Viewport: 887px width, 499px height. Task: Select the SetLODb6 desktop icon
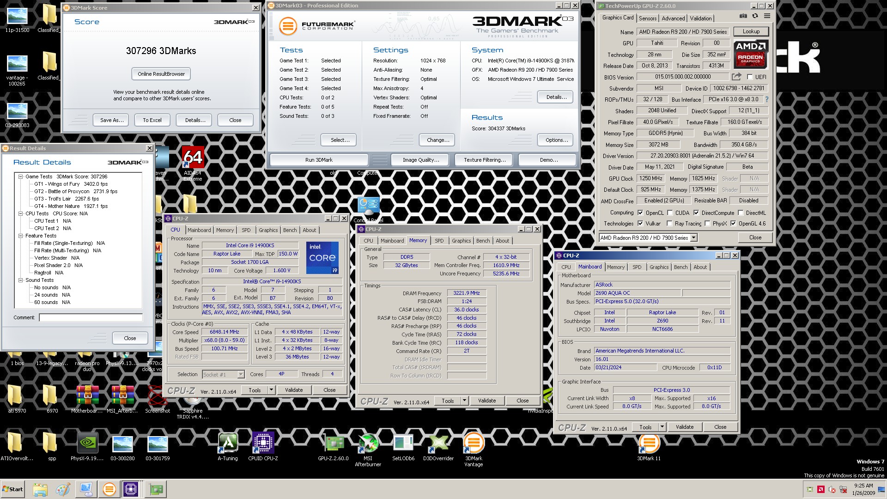coord(403,447)
